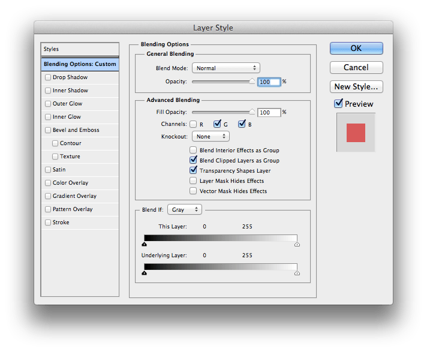The height and width of the screenshot is (352, 427).
Task: Open the Color Overlay settings label
Action: coord(71,183)
